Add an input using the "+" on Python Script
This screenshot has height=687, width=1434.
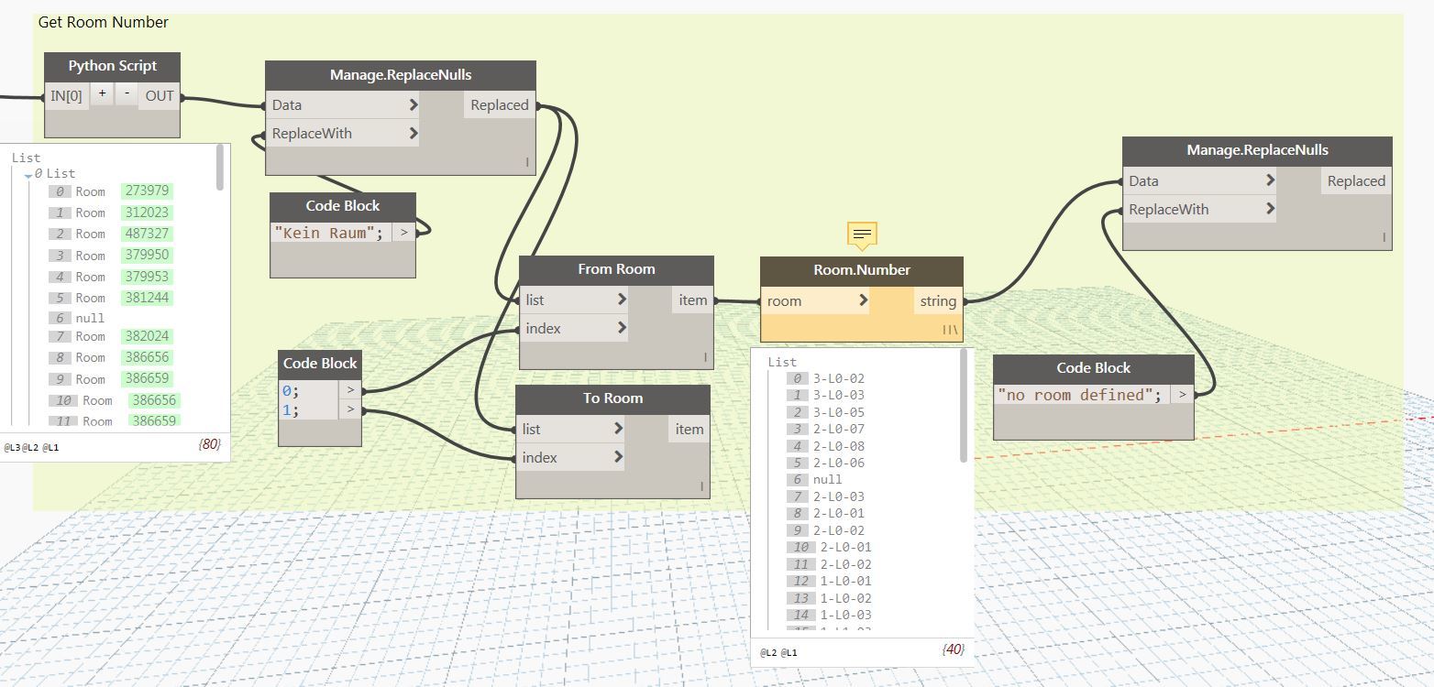tap(101, 93)
